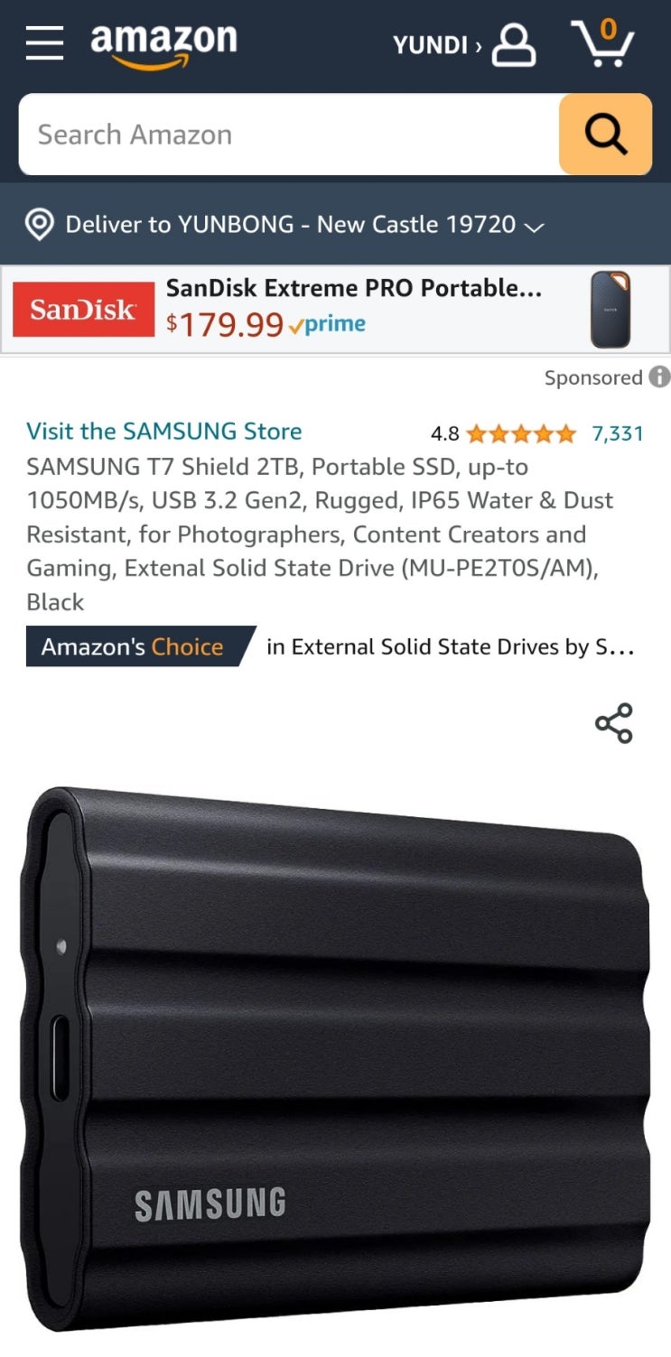Tap the orange search magnifier button
Viewport: 671px width, 1357px height.
click(605, 135)
